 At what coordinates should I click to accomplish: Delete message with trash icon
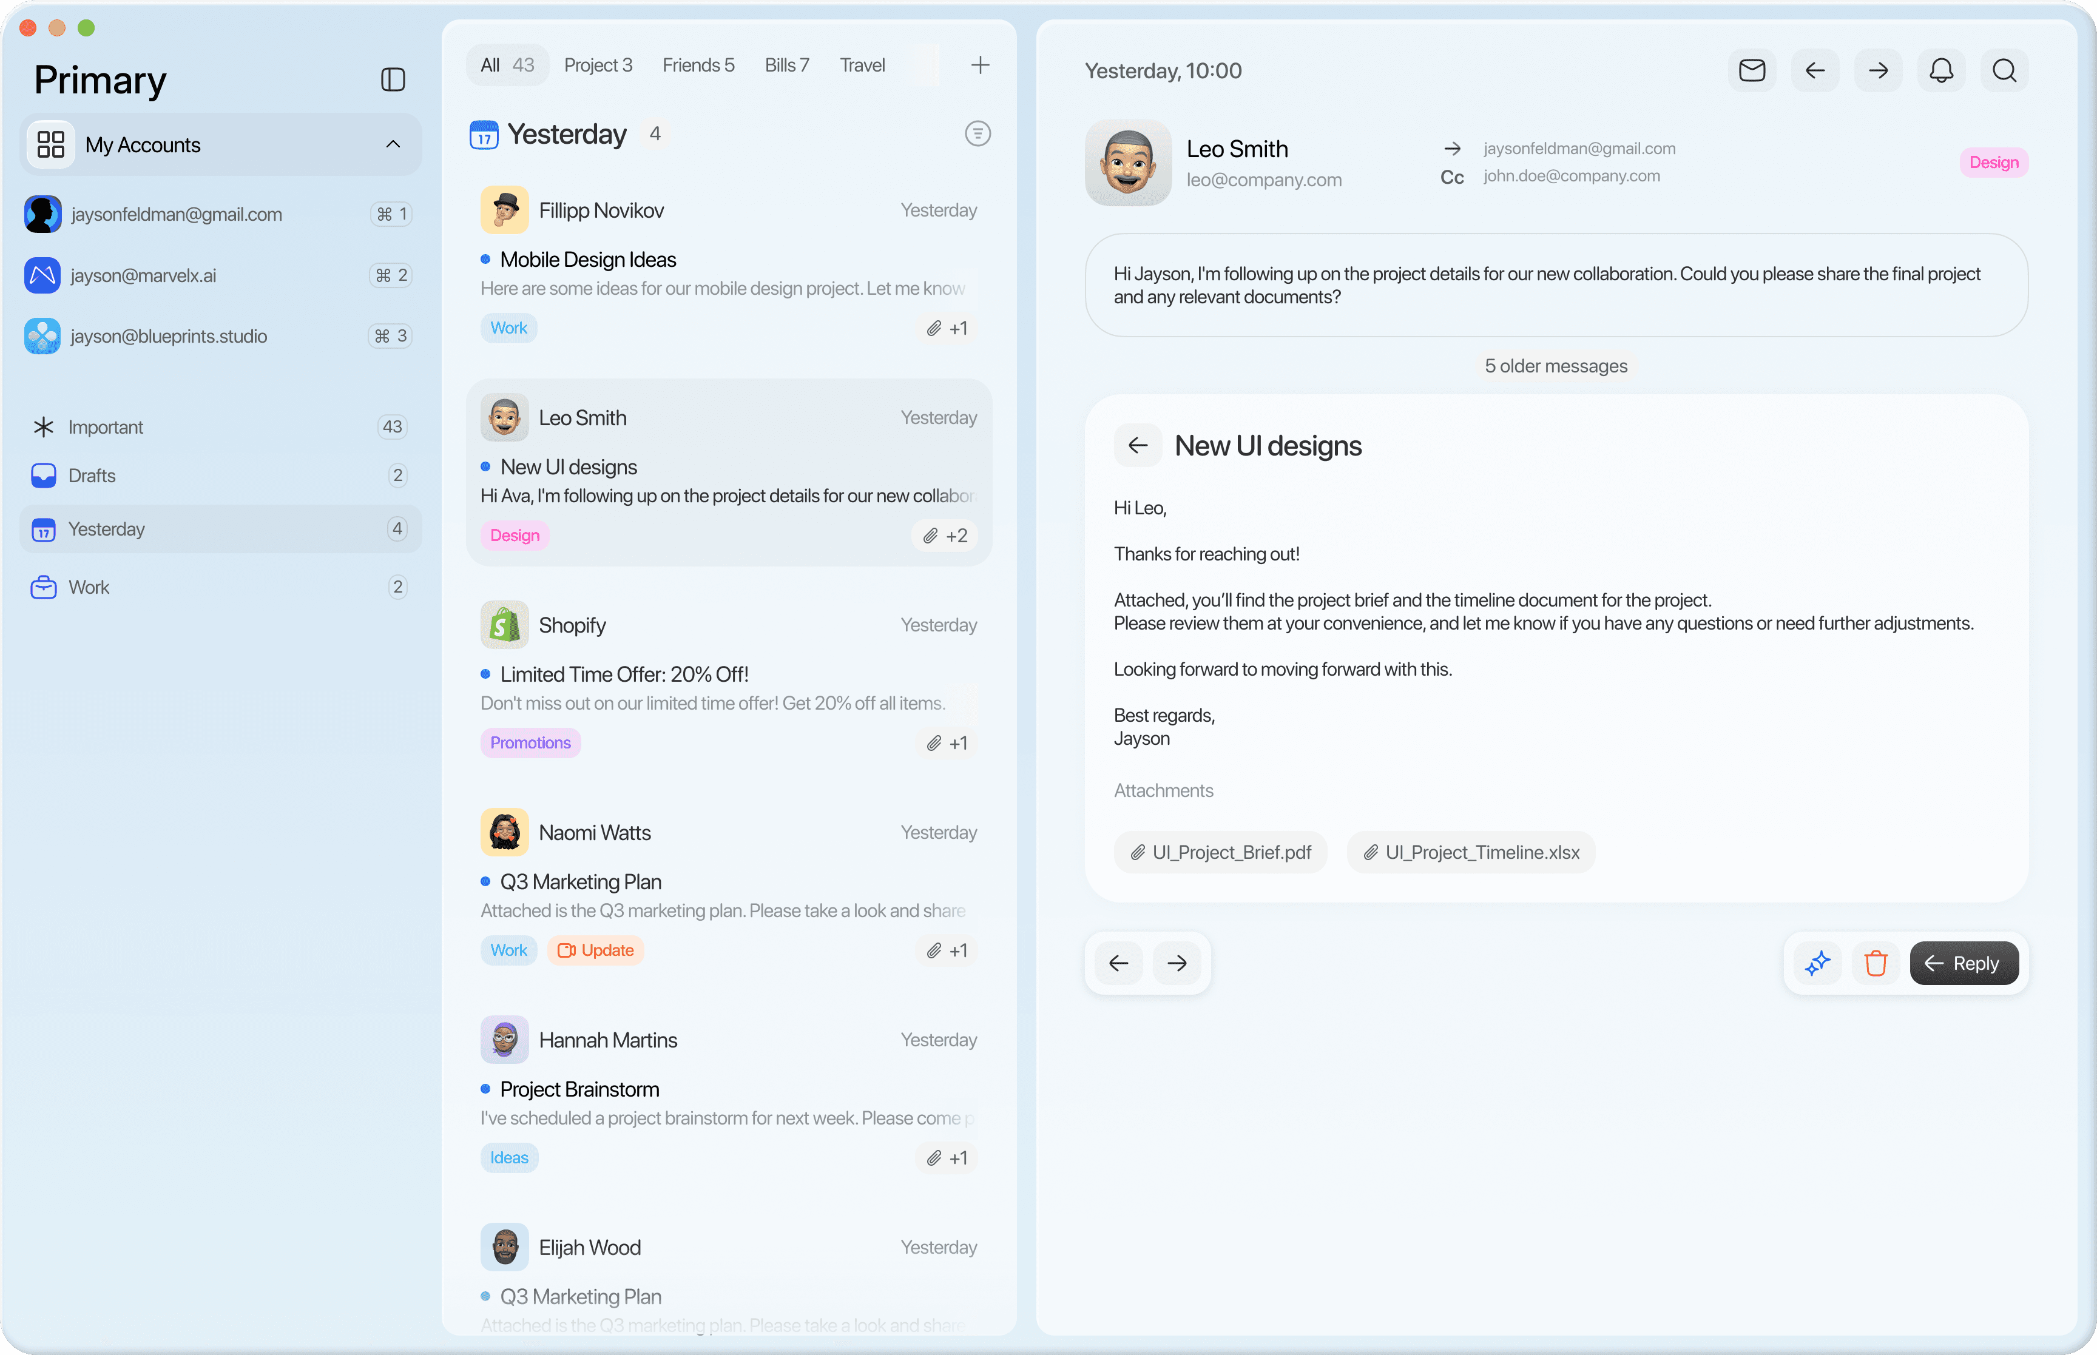(1876, 963)
